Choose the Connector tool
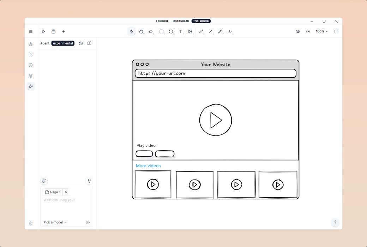 coord(201,31)
